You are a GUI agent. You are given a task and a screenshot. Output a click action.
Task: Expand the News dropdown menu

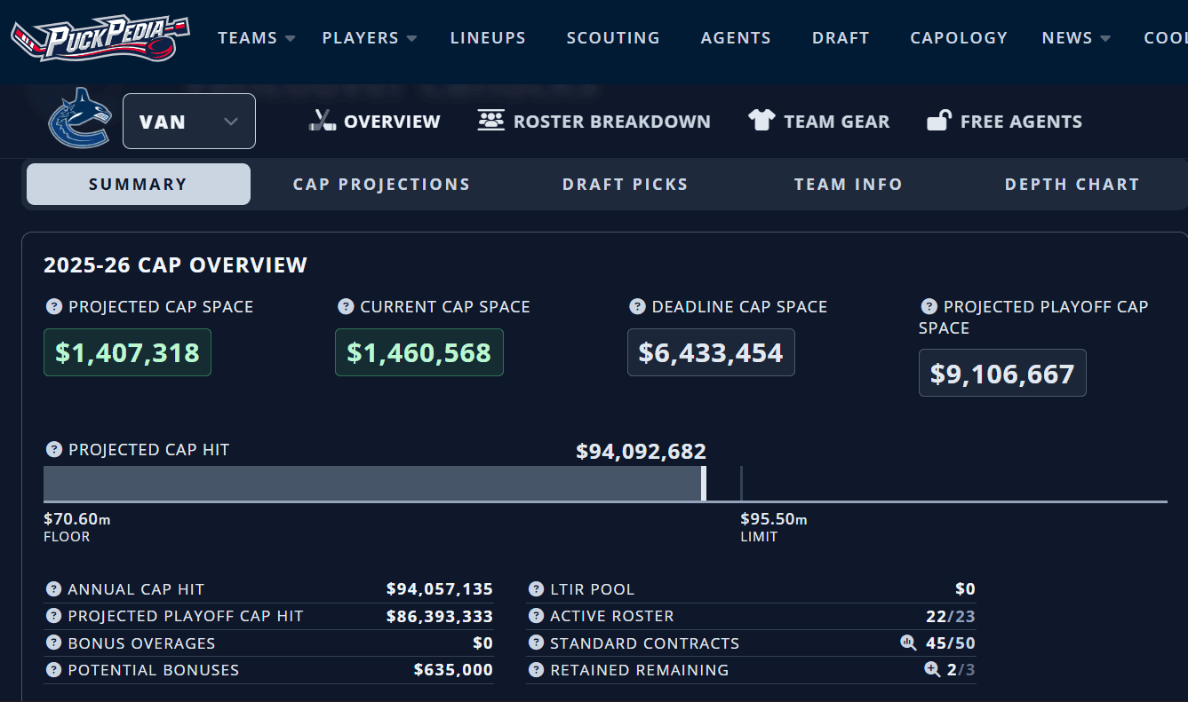tap(1076, 38)
